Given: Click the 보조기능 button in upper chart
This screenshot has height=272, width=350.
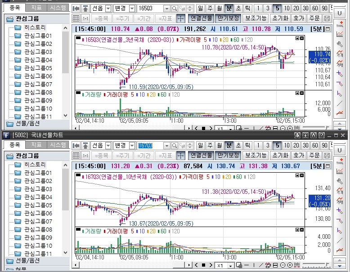Looking at the screenshot, I should click(256, 18).
